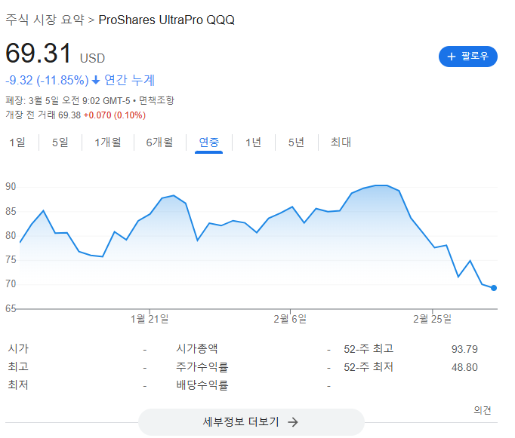The width and height of the screenshot is (515, 438).
Task: Click the ProShares UltraPro QQQ title
Action: click(167, 20)
